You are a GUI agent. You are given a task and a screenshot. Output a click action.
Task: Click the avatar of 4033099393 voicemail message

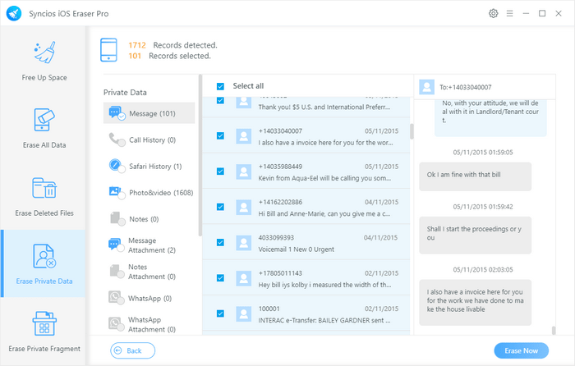pyautogui.click(x=243, y=243)
